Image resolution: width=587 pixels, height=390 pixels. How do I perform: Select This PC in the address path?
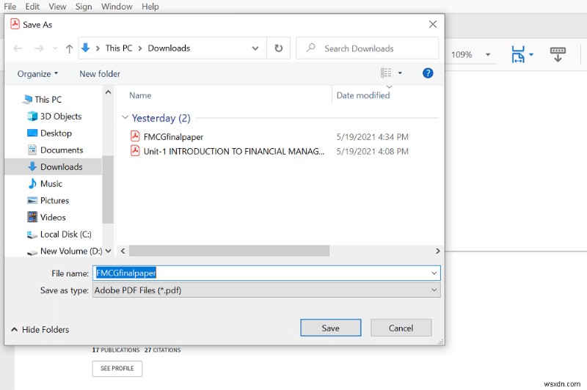click(119, 48)
